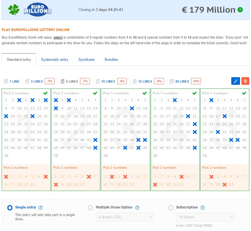Pick number 50 on the first ticket
This screenshot has height=231, width=251.
(x=6, y=155)
